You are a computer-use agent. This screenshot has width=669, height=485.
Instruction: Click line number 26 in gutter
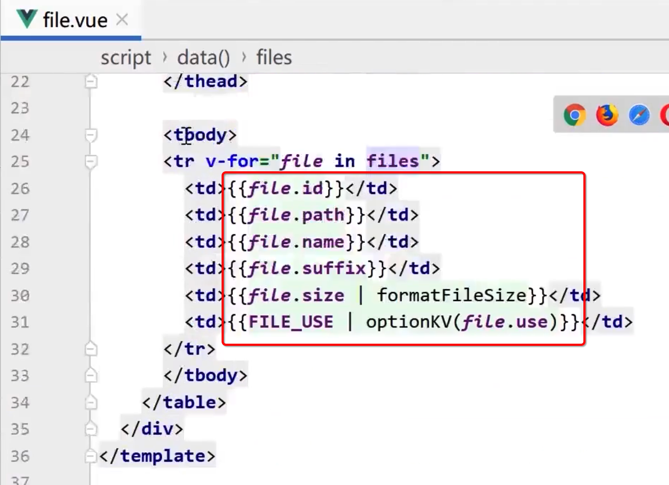[x=20, y=188]
